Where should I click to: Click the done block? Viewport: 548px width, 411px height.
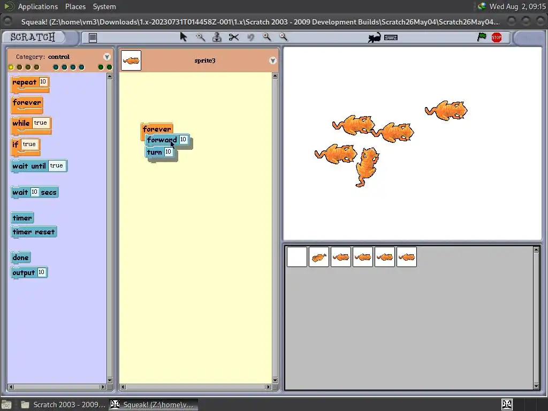(x=21, y=257)
